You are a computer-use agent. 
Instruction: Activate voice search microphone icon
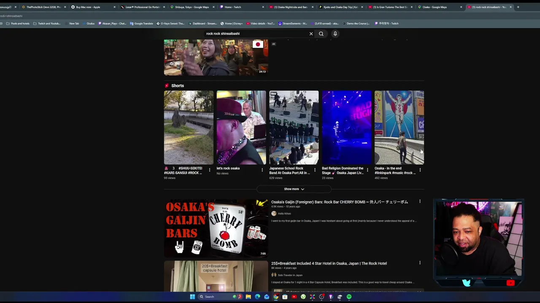pyautogui.click(x=335, y=34)
